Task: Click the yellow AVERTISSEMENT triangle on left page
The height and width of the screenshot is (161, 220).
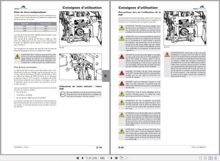Action: click(17, 56)
